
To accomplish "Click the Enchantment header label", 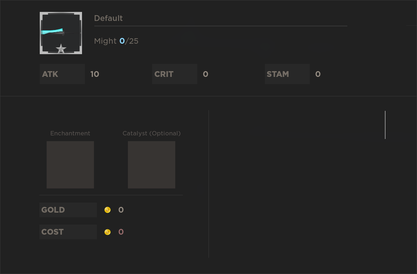I will pos(70,133).
